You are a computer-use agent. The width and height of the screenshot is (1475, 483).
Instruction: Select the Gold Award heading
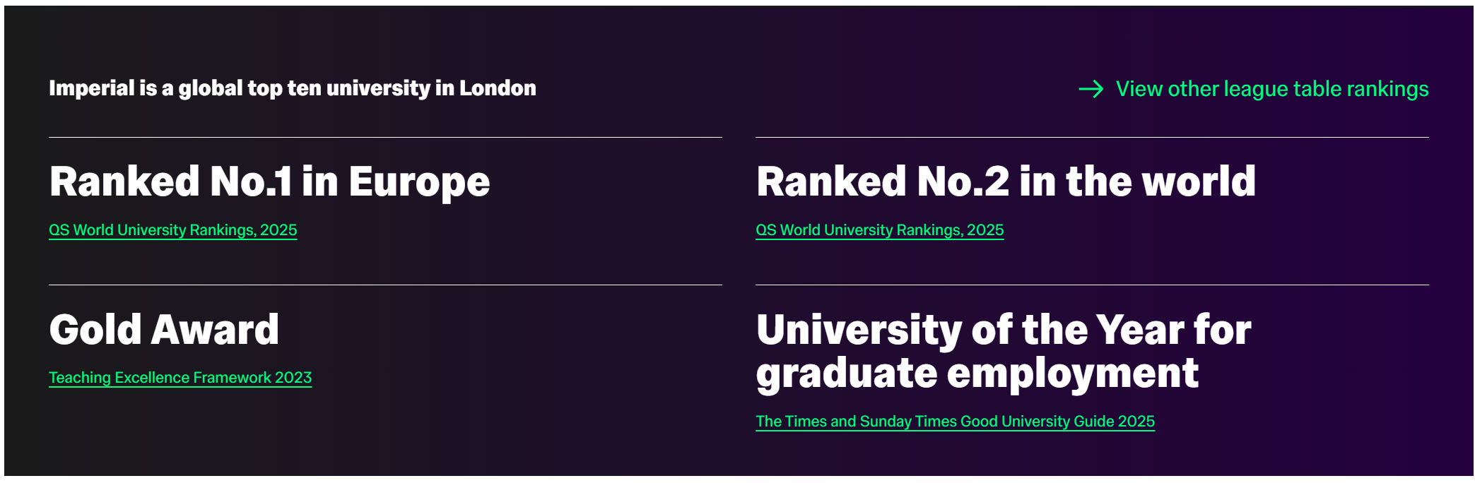[x=164, y=330]
